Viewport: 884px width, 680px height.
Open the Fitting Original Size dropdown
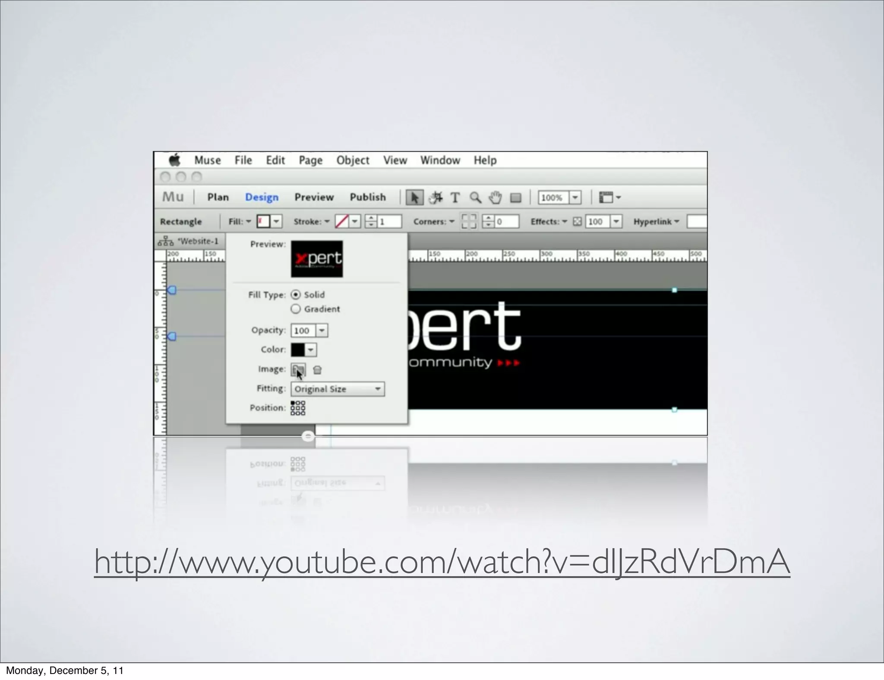click(338, 389)
